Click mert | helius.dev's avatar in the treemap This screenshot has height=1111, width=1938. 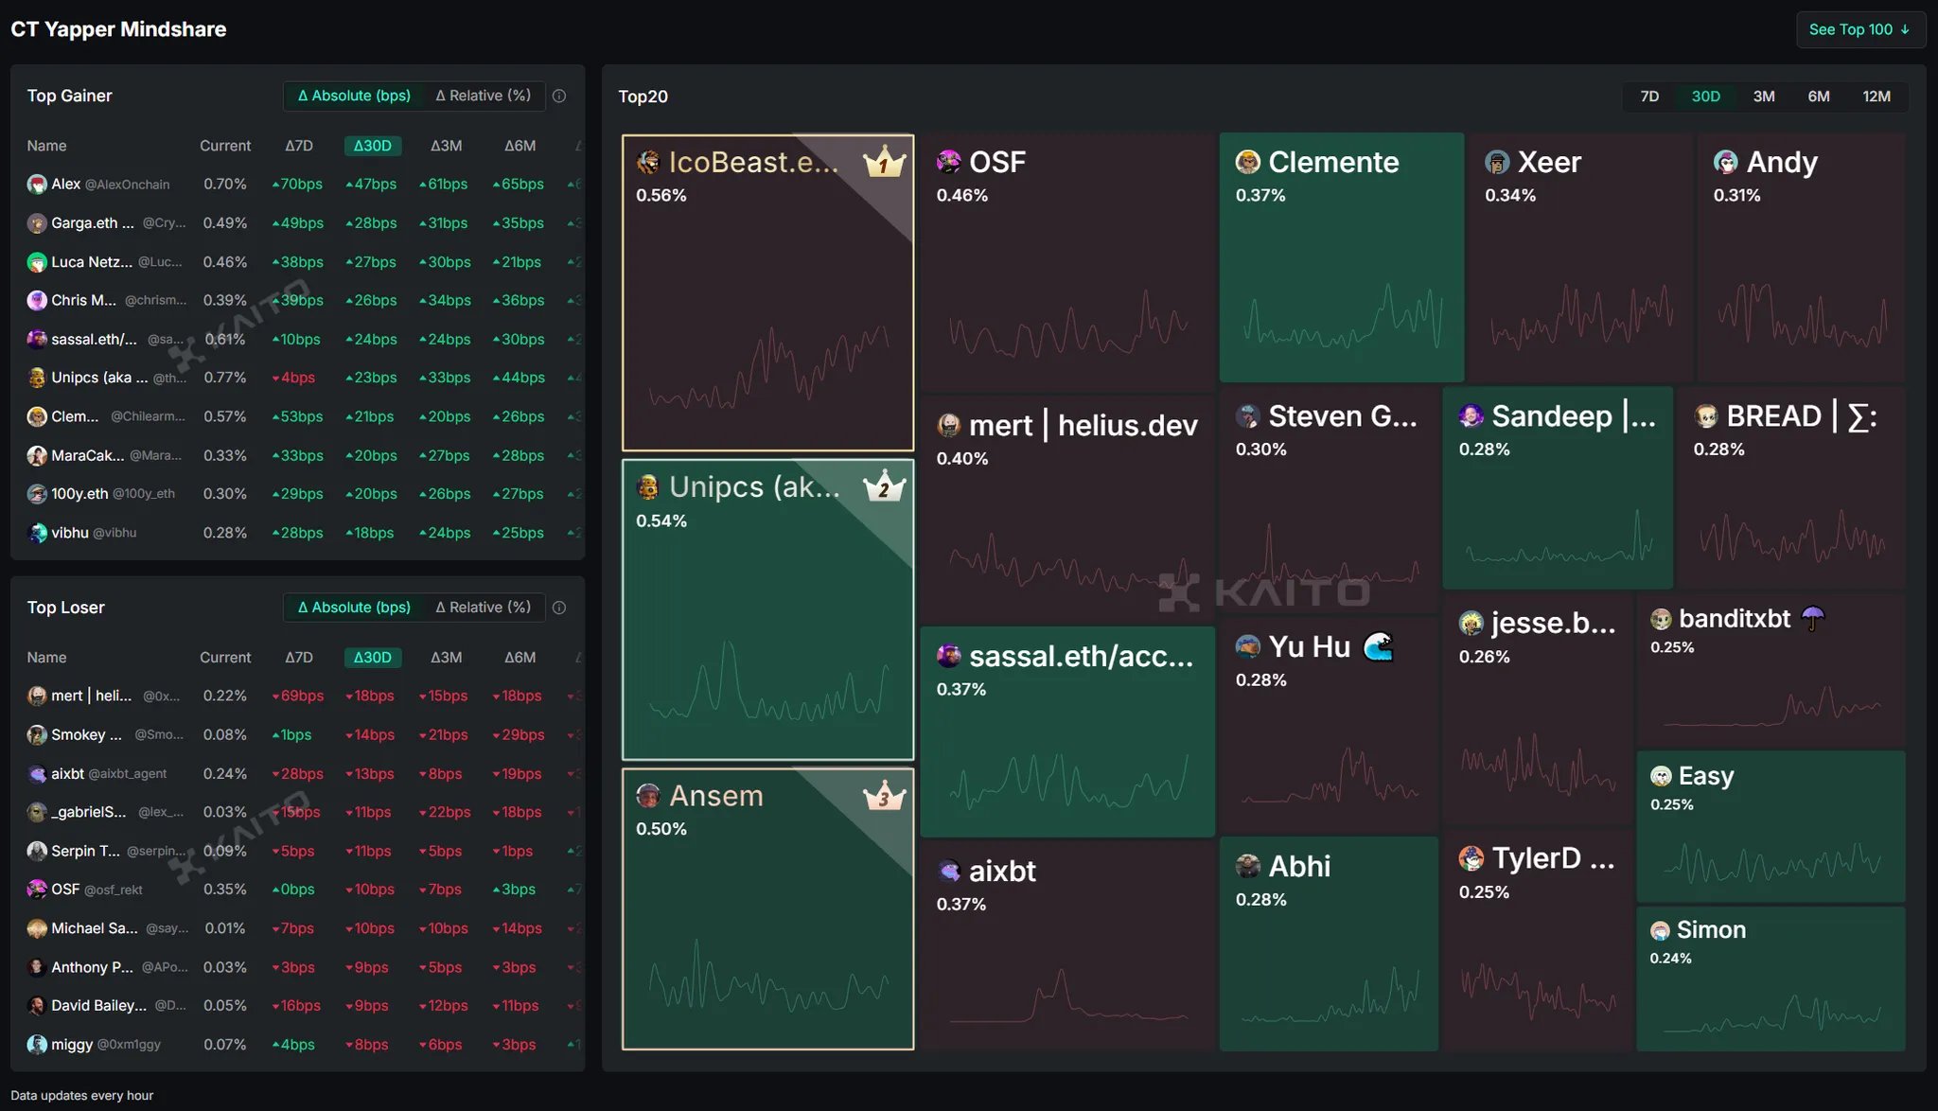pos(947,425)
